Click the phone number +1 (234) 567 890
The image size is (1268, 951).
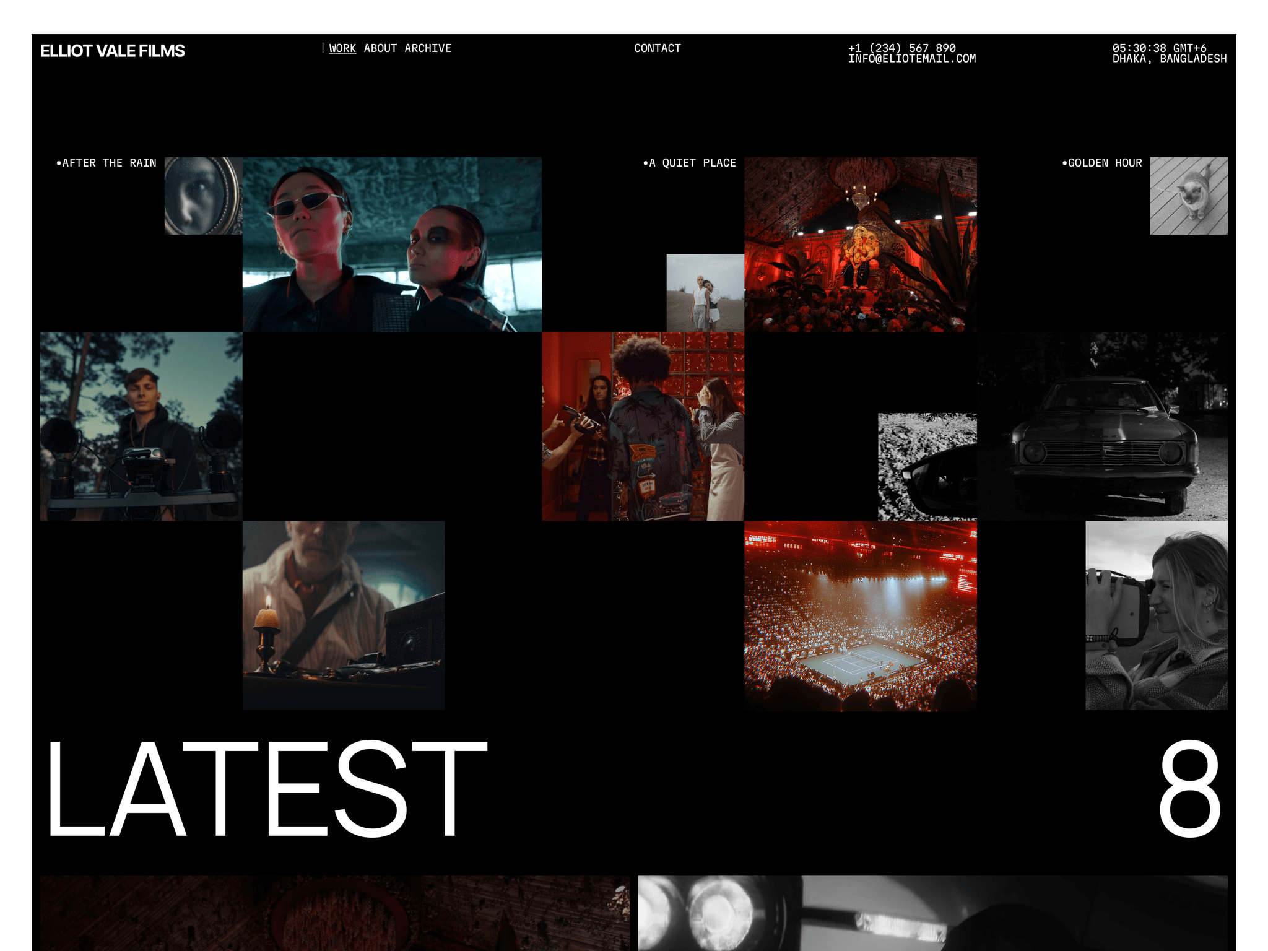[x=902, y=48]
